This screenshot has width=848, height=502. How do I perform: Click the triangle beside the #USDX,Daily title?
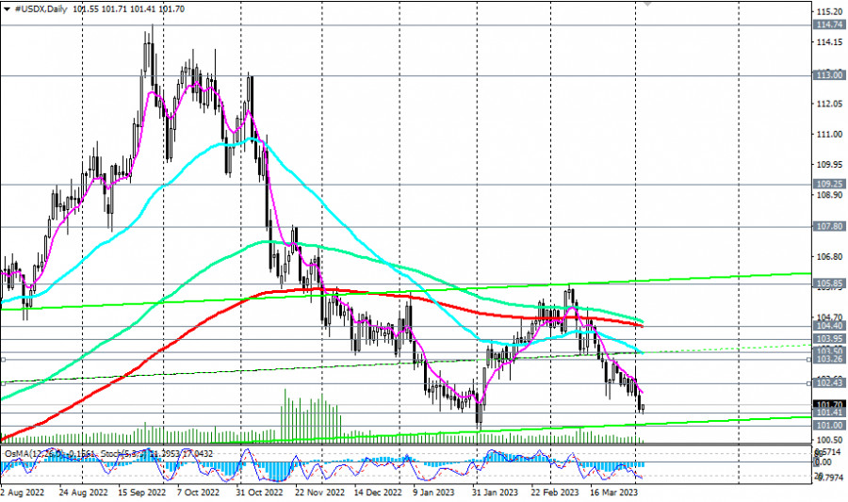click(x=7, y=7)
